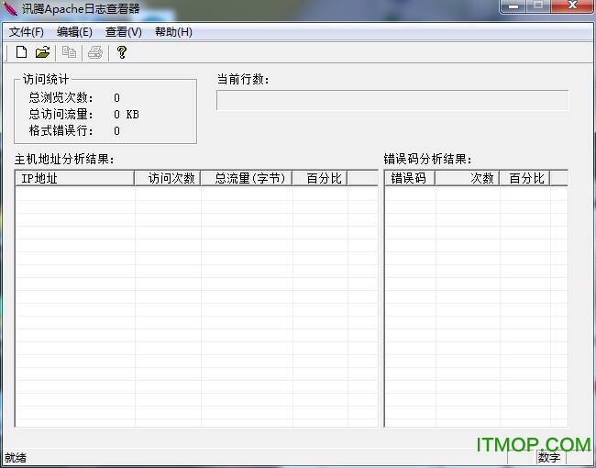Click 就绪 status bar text

pos(16,457)
